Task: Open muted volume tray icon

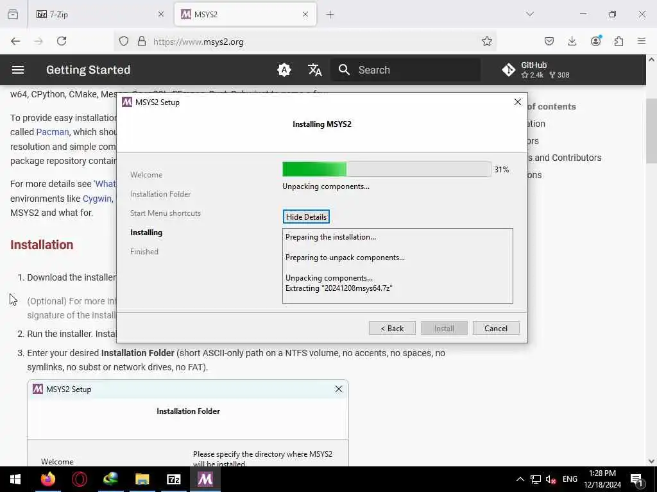Action: point(550,479)
